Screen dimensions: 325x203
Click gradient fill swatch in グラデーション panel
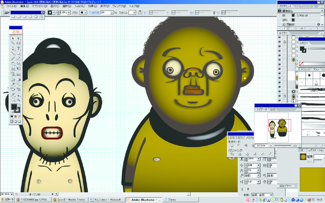(303, 157)
